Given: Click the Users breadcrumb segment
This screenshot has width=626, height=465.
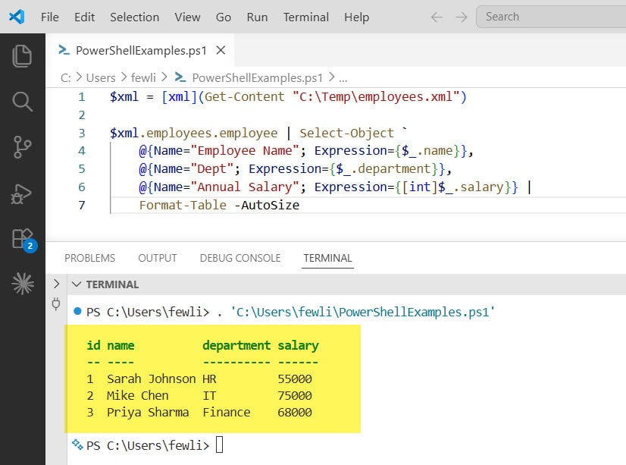Looking at the screenshot, I should (101, 77).
